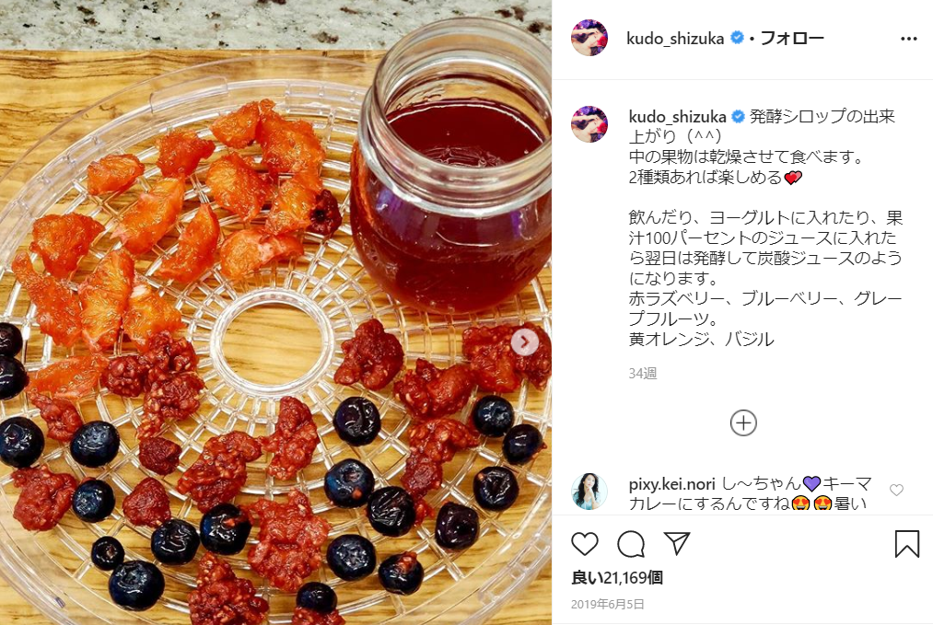Viewport: 933px width, 625px height.
Task: Open the 2019年6月5日 post date link
Action: click(x=608, y=604)
